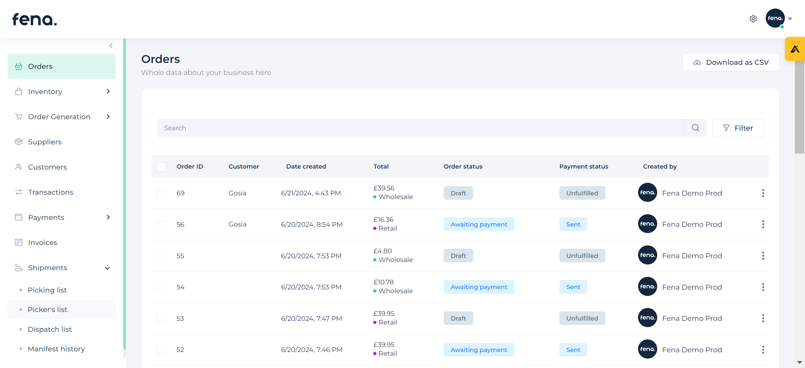Open the account profile dropdown arrow
805x368 pixels.
[790, 19]
